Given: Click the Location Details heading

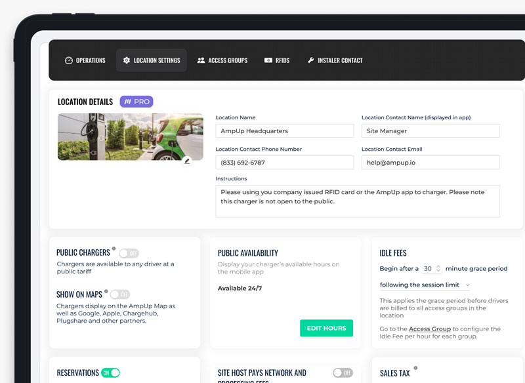Looking at the screenshot, I should [85, 102].
